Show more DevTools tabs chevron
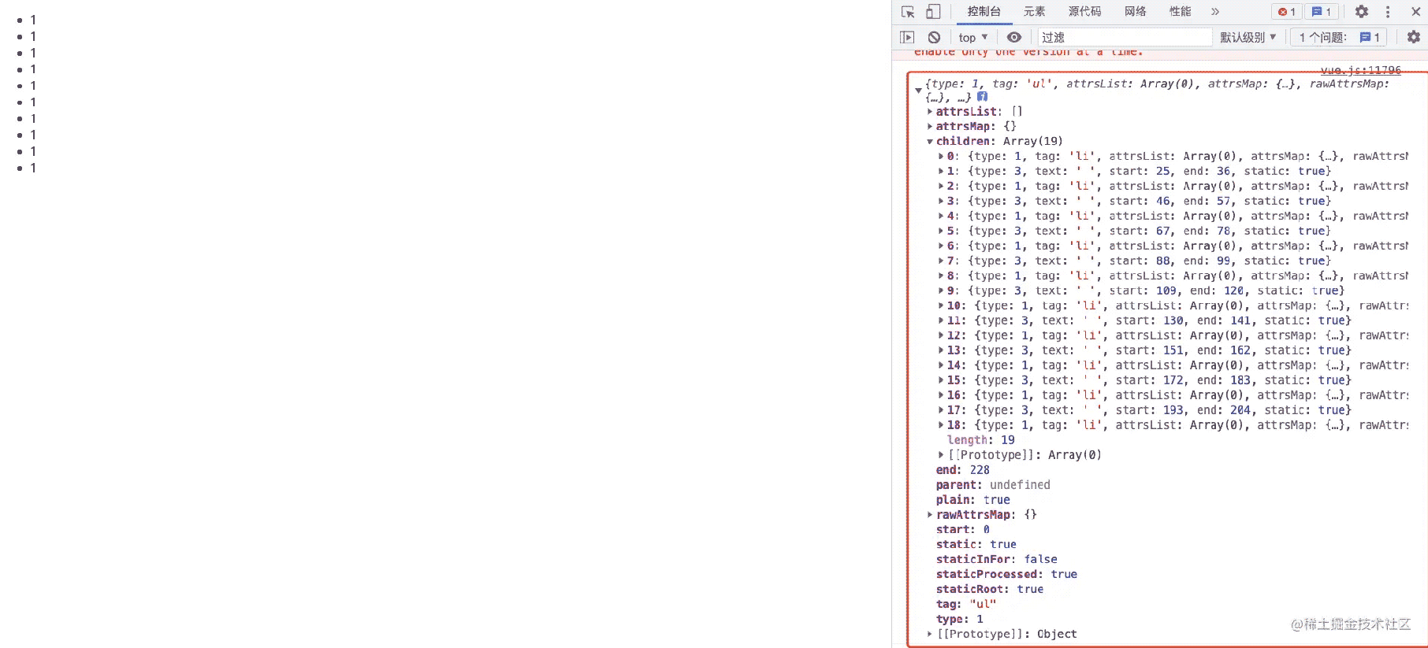 1215,12
